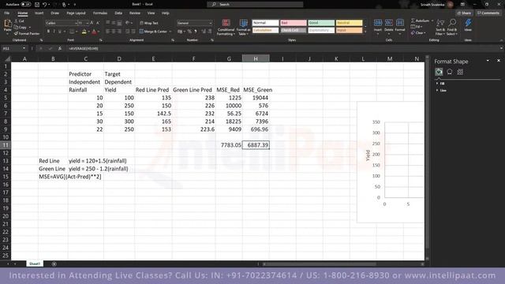Toggle Bold formatting
Image resolution: width=505 pixels, height=284 pixels.
click(48, 32)
